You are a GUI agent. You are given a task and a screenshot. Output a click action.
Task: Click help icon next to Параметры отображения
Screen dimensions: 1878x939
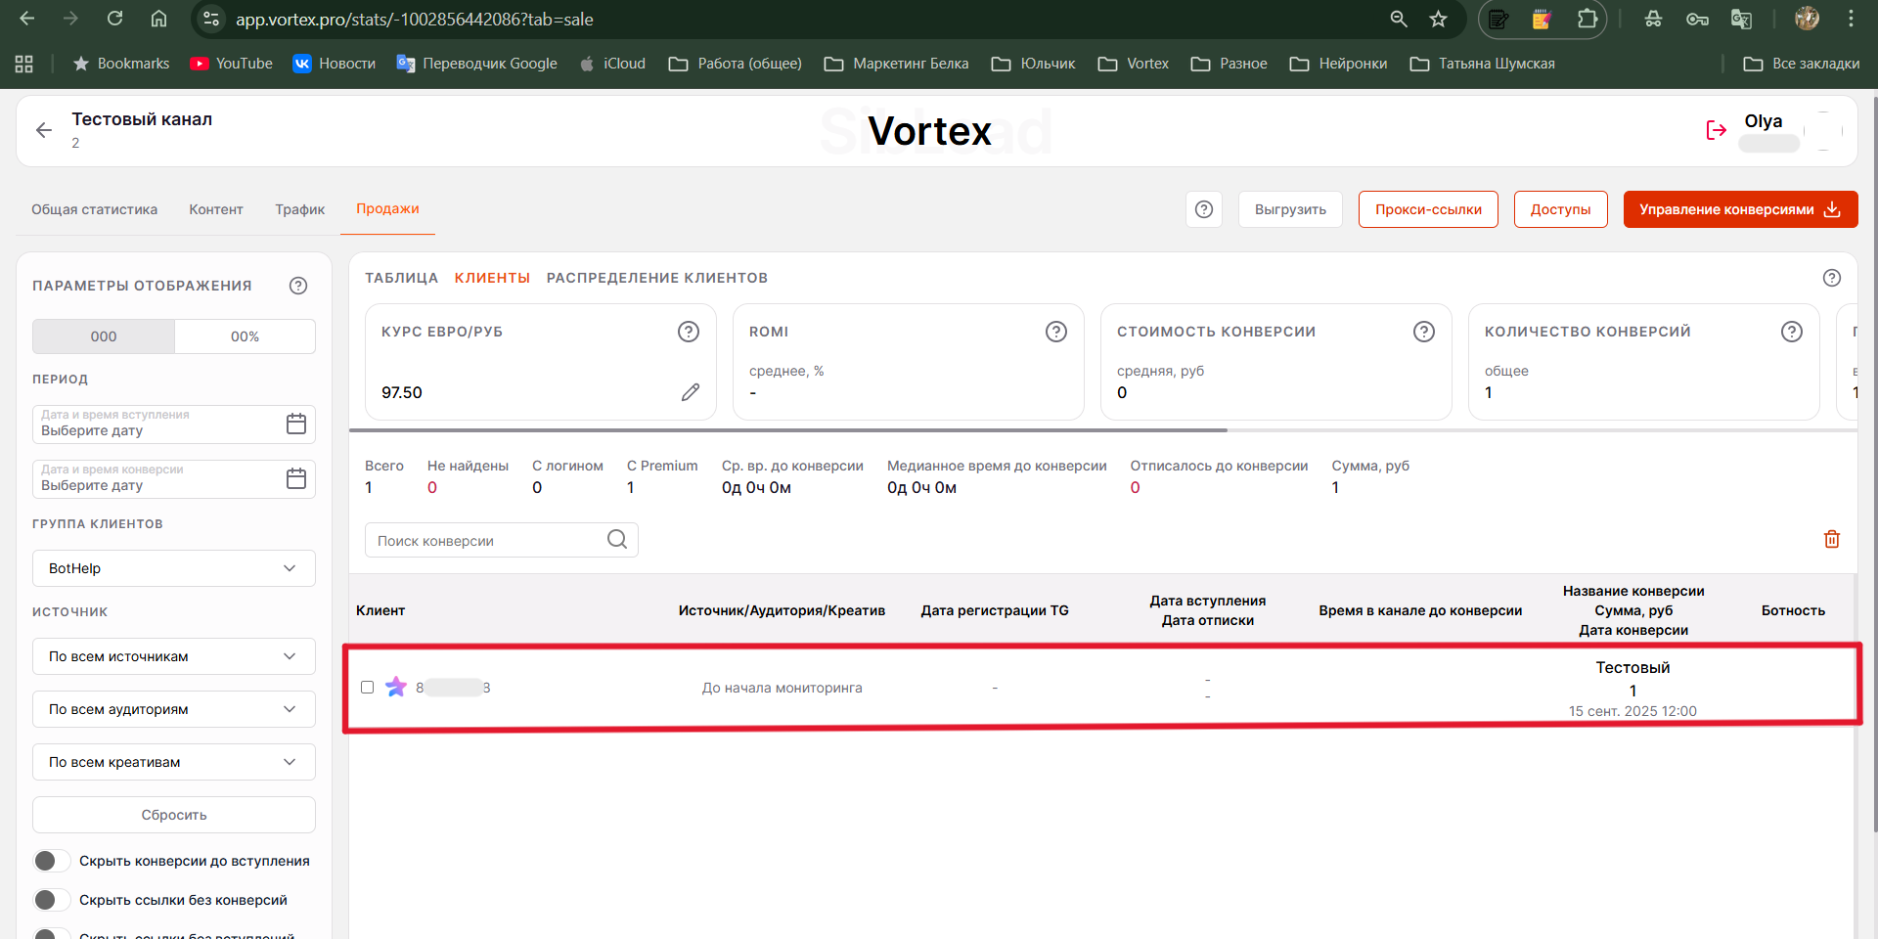[298, 286]
